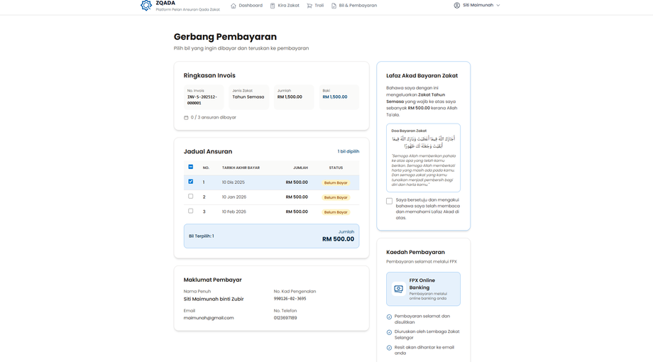Click the Jumlah RM 1,500.00 invoice total
653x362 pixels.
tap(290, 97)
